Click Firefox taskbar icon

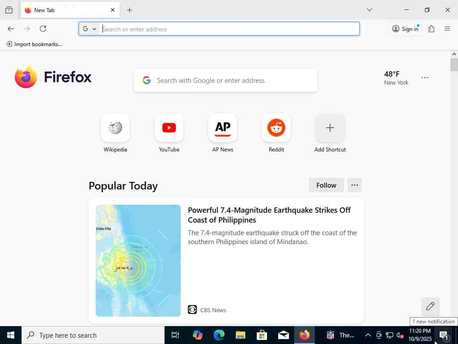pyautogui.click(x=304, y=335)
